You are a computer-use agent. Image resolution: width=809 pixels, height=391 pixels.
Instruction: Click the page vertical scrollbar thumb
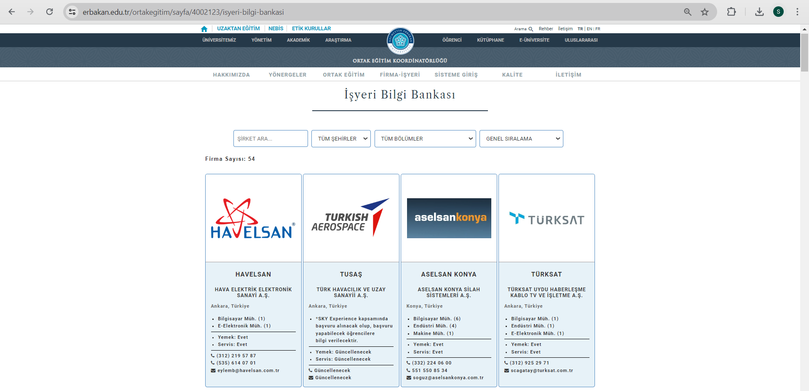(x=804, y=53)
